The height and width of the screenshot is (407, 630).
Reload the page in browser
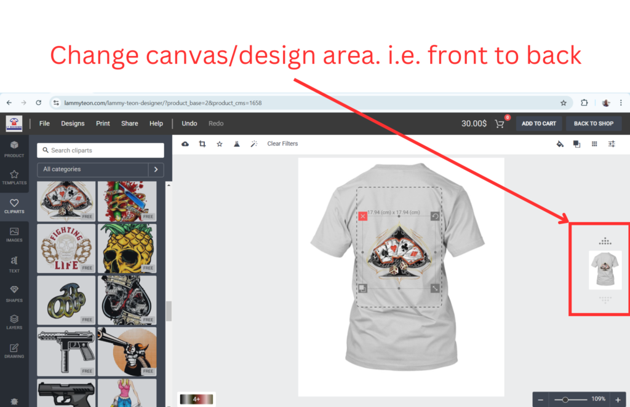(39, 103)
